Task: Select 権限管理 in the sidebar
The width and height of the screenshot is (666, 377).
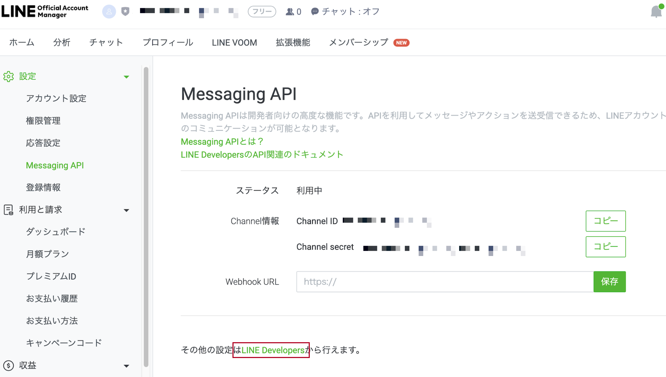Action: [x=43, y=121]
